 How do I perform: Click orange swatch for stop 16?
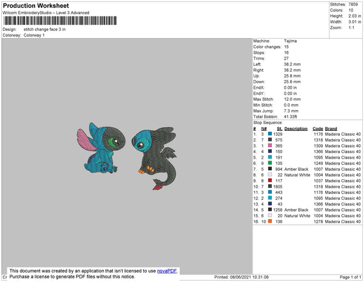pyautogui.click(x=270, y=221)
